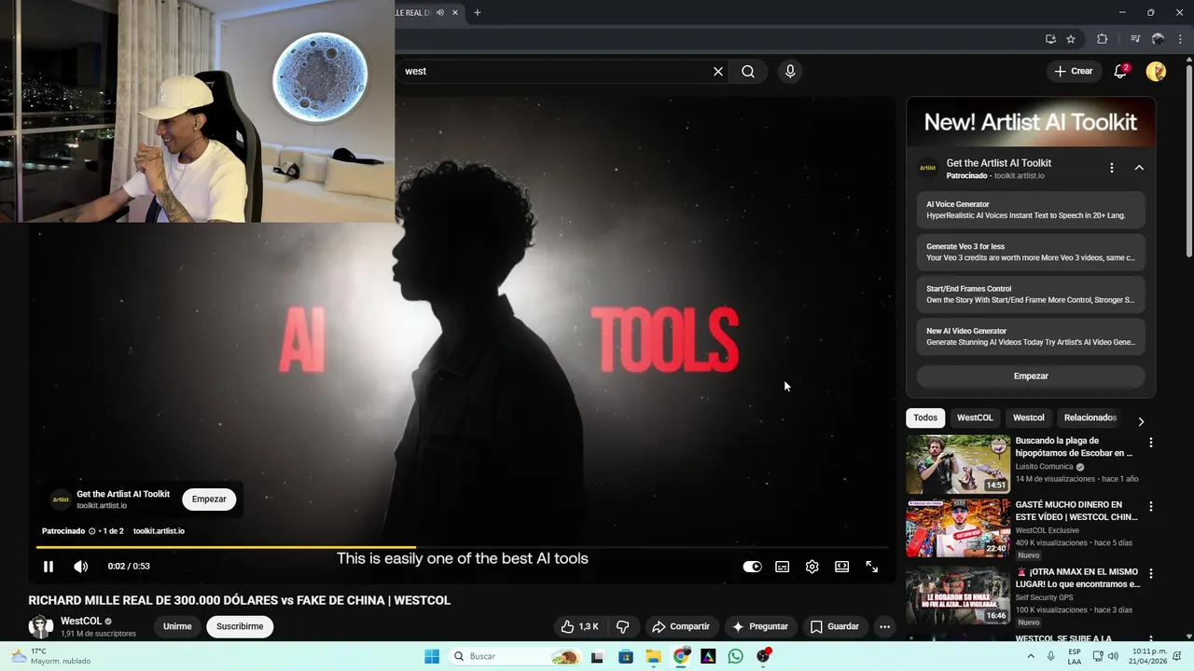The width and height of the screenshot is (1194, 671).
Task: Open the player settings gear
Action: tap(812, 567)
